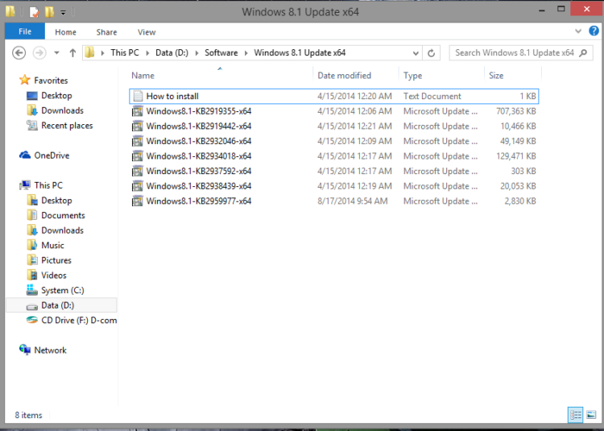Sort by the Date modified column header
This screenshot has width=604, height=431.
345,76
